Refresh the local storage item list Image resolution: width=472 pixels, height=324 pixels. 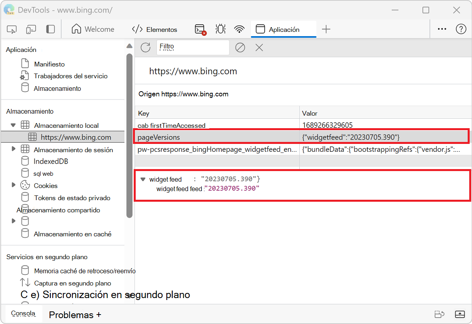(x=145, y=47)
